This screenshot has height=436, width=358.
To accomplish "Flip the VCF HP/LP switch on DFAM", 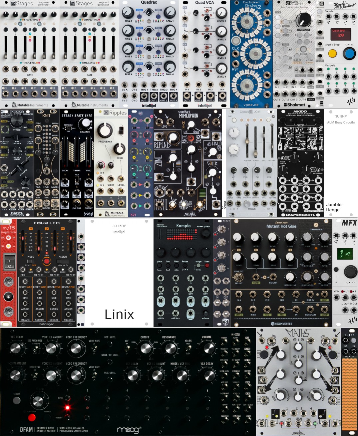I will click(127, 348).
